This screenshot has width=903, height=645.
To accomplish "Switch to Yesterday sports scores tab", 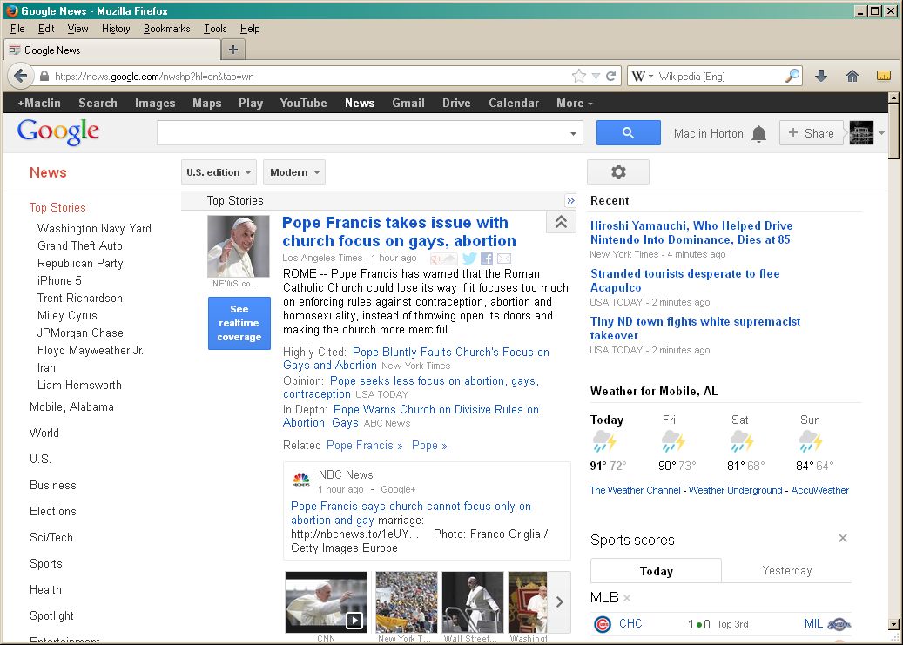I will [x=786, y=571].
